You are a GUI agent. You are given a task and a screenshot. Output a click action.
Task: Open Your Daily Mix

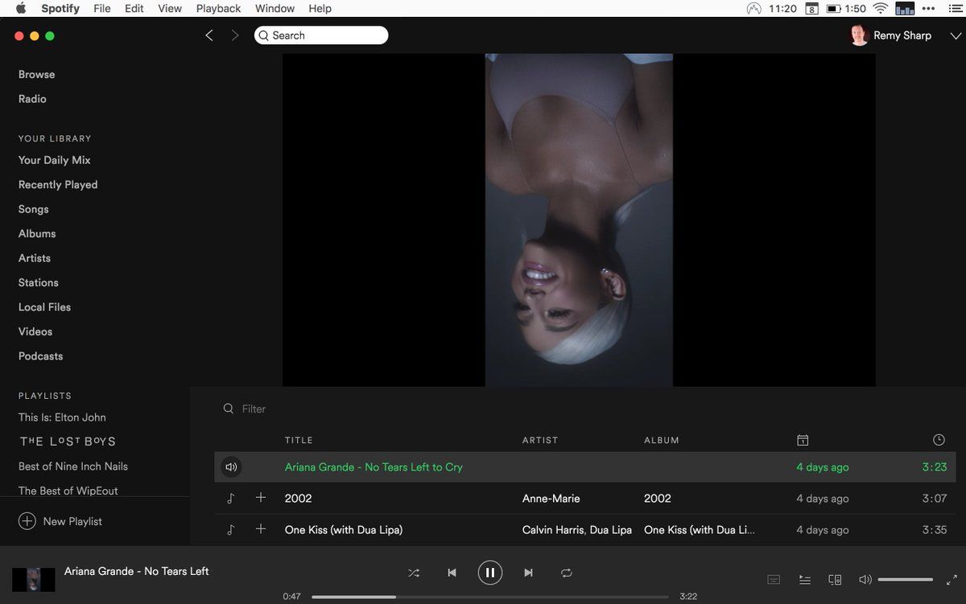click(55, 160)
